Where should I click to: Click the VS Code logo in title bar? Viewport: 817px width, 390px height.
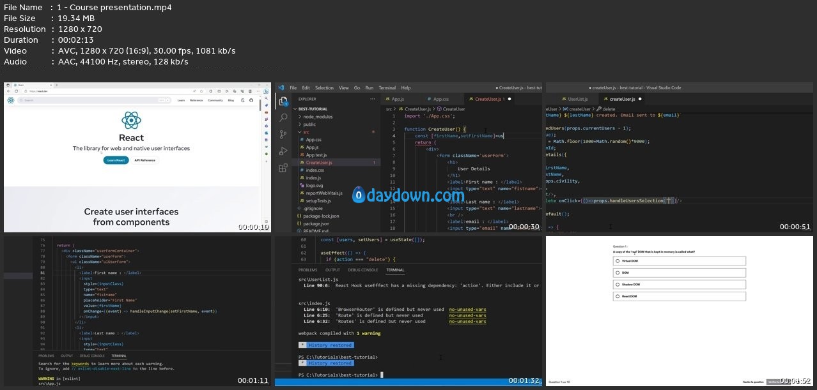pos(281,87)
